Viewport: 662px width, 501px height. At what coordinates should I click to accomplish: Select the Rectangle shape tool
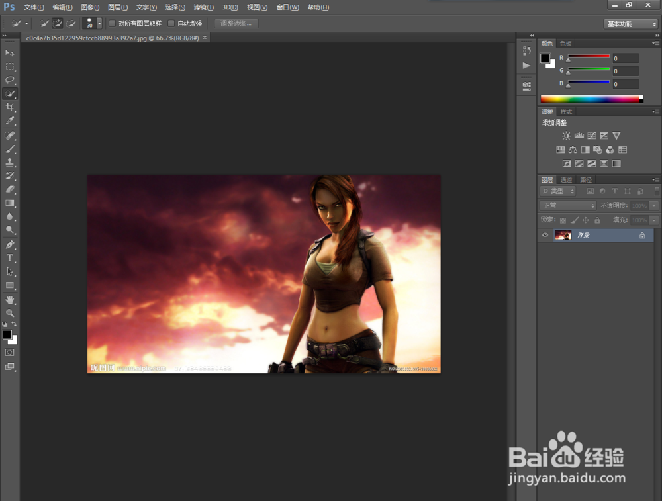[10, 285]
